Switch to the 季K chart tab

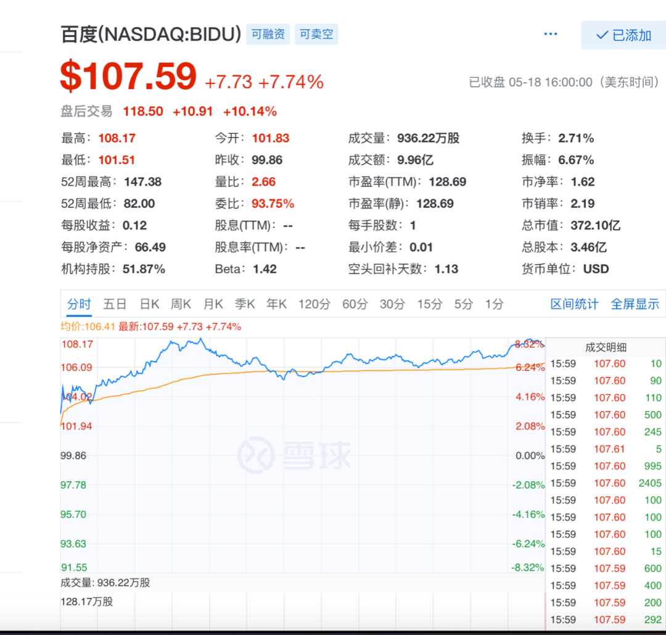pyautogui.click(x=245, y=304)
